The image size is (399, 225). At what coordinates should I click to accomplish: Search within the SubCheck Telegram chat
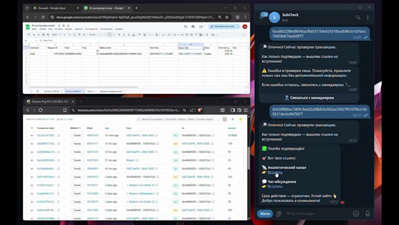pyautogui.click(x=358, y=18)
